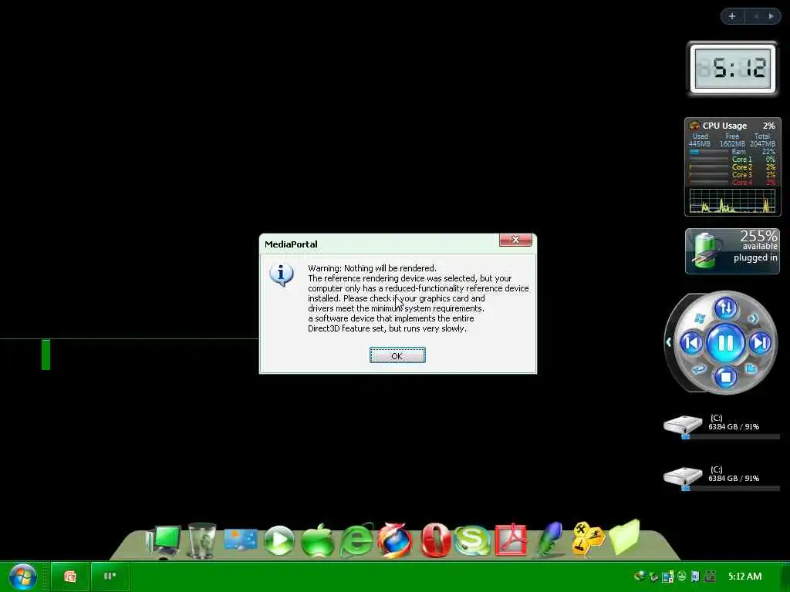Open Skype from the dock
Screen dimensions: 790x592
tap(472, 540)
